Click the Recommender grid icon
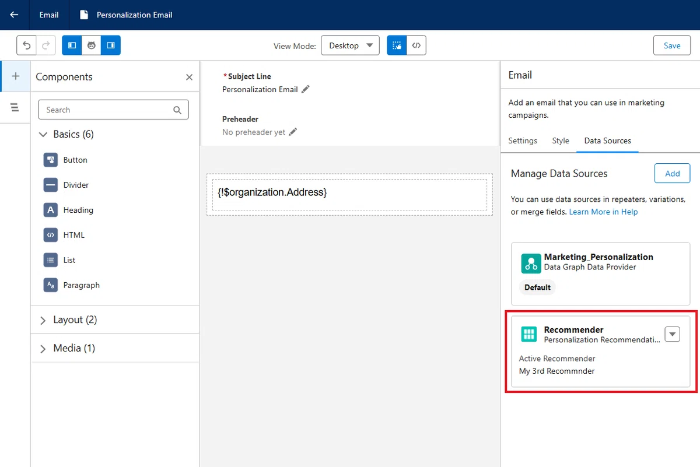This screenshot has height=467, width=700. [x=529, y=334]
